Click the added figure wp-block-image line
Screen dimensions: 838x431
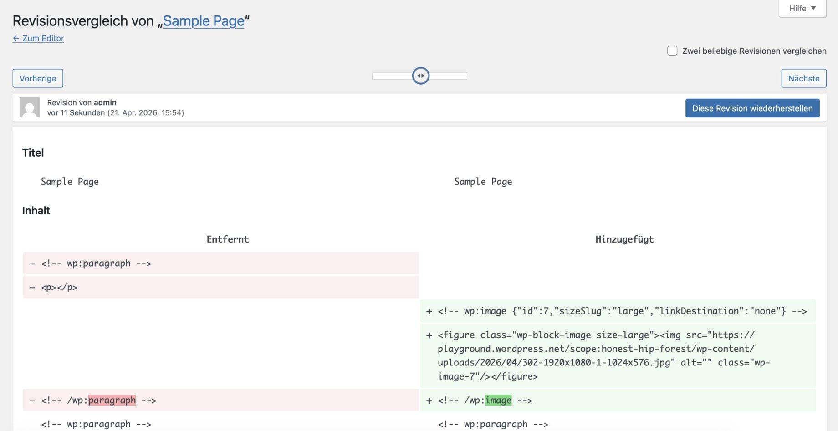coord(618,355)
